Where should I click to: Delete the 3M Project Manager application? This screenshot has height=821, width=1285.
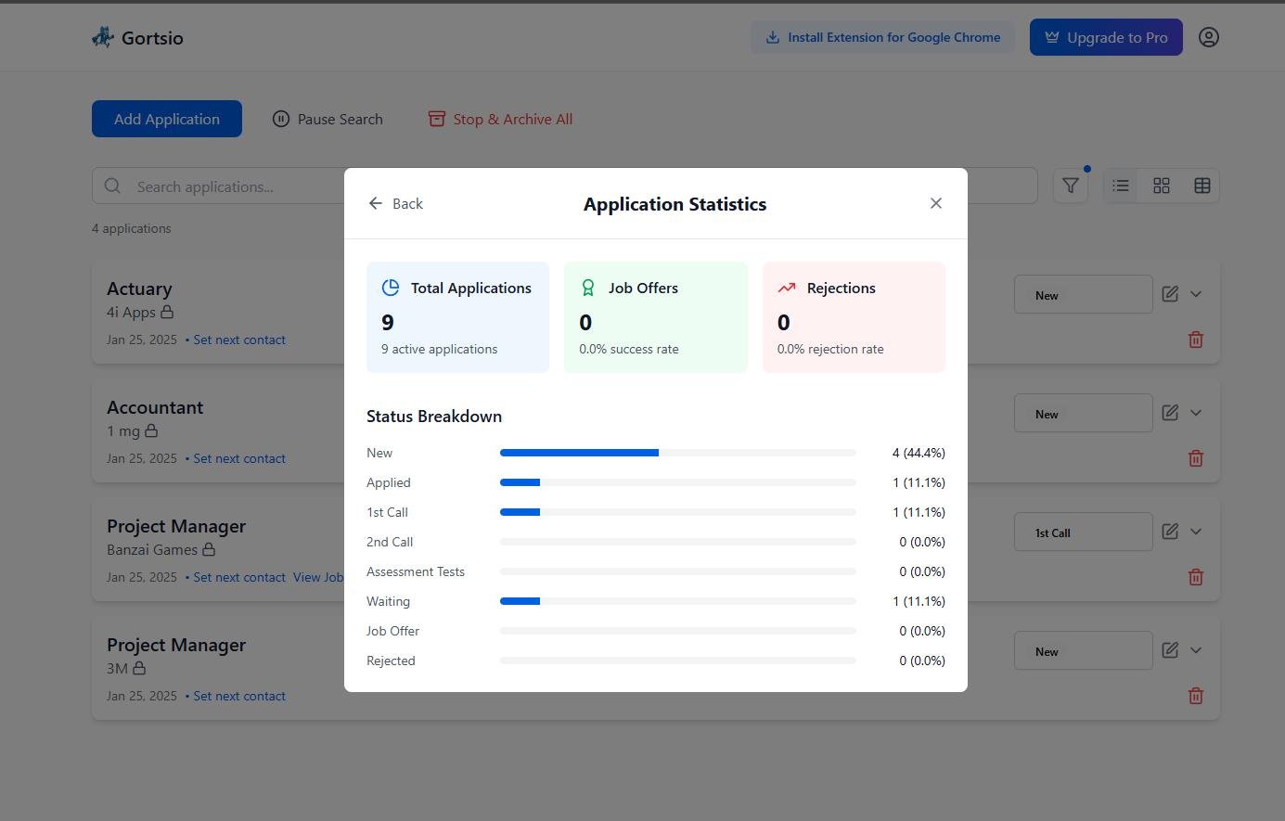1195,696
